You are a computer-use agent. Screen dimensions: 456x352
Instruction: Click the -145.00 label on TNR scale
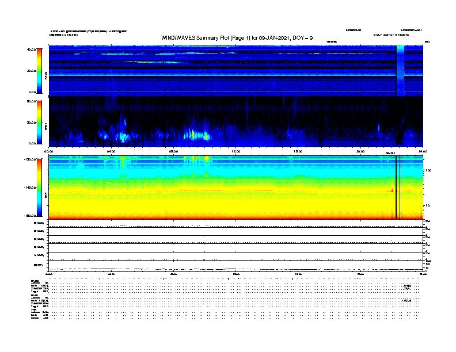click(31, 188)
